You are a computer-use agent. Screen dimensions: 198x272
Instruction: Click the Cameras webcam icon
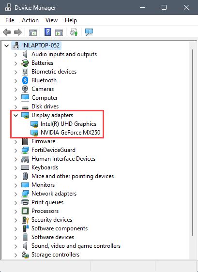click(25, 89)
